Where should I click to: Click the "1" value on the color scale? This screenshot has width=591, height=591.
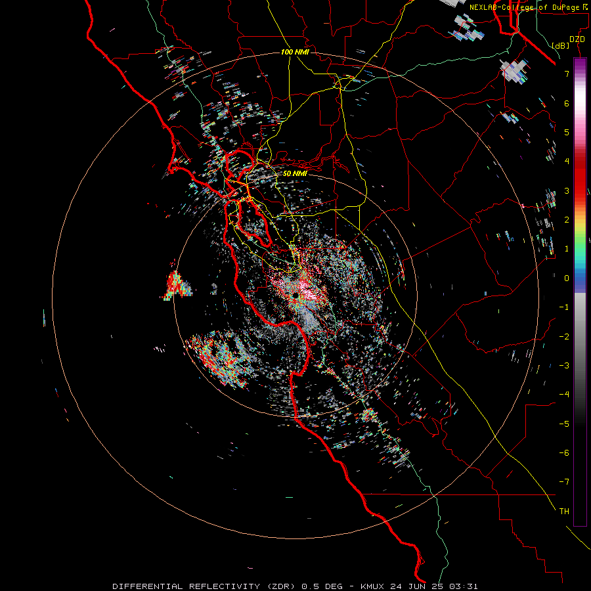coord(567,249)
